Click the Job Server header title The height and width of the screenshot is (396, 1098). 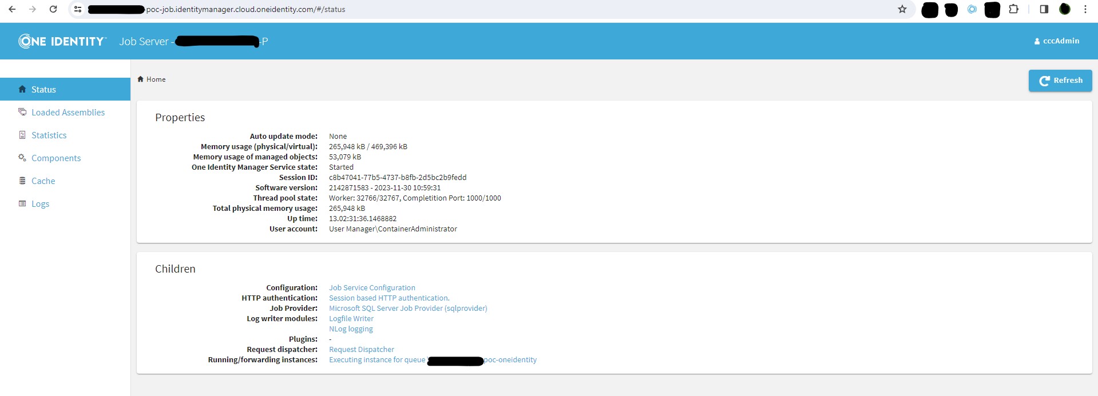[193, 41]
